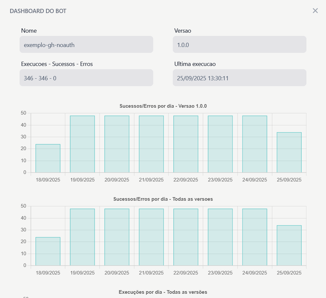This screenshot has height=298, width=326.
Task: Pick the 23/09/2025 bar in Versao 1.0.0 chart
Action: [x=220, y=144]
